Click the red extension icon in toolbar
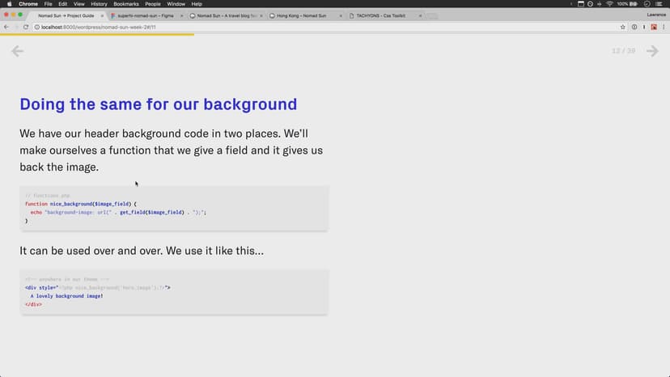 coord(653,27)
